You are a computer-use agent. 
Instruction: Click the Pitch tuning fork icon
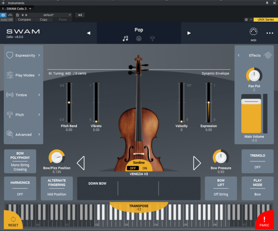click(x=10, y=114)
